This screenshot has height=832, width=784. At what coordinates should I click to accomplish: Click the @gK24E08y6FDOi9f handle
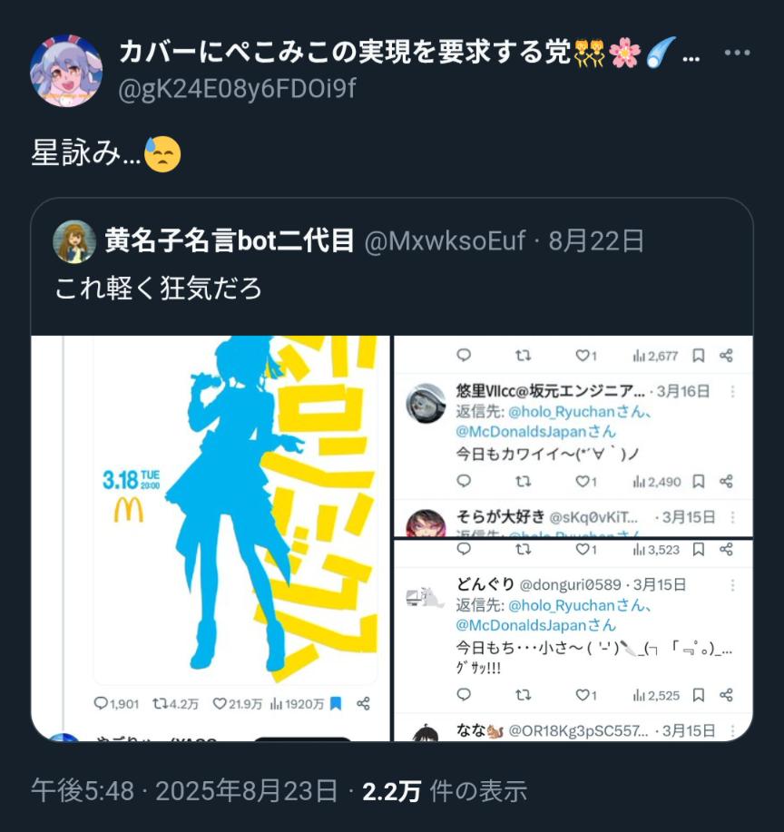[x=237, y=89]
